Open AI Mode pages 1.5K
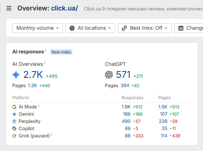The image size is (203, 151). coord(163,107)
